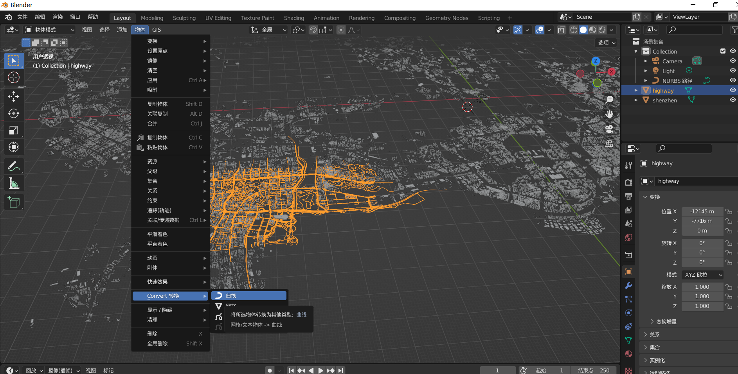The image size is (738, 374).
Task: Select the Scale tool
Action: 14,130
